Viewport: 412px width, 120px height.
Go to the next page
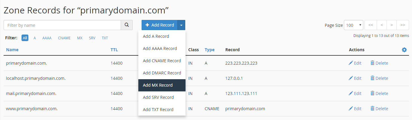point(391,25)
